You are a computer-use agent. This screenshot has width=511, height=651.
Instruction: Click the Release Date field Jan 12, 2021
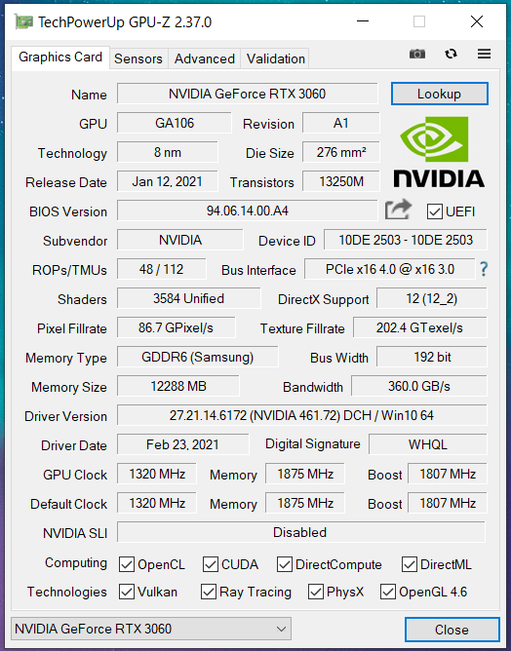click(168, 181)
